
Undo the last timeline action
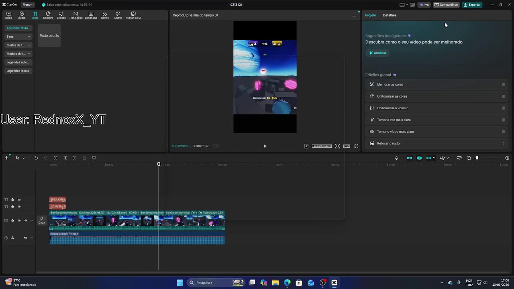click(x=36, y=158)
